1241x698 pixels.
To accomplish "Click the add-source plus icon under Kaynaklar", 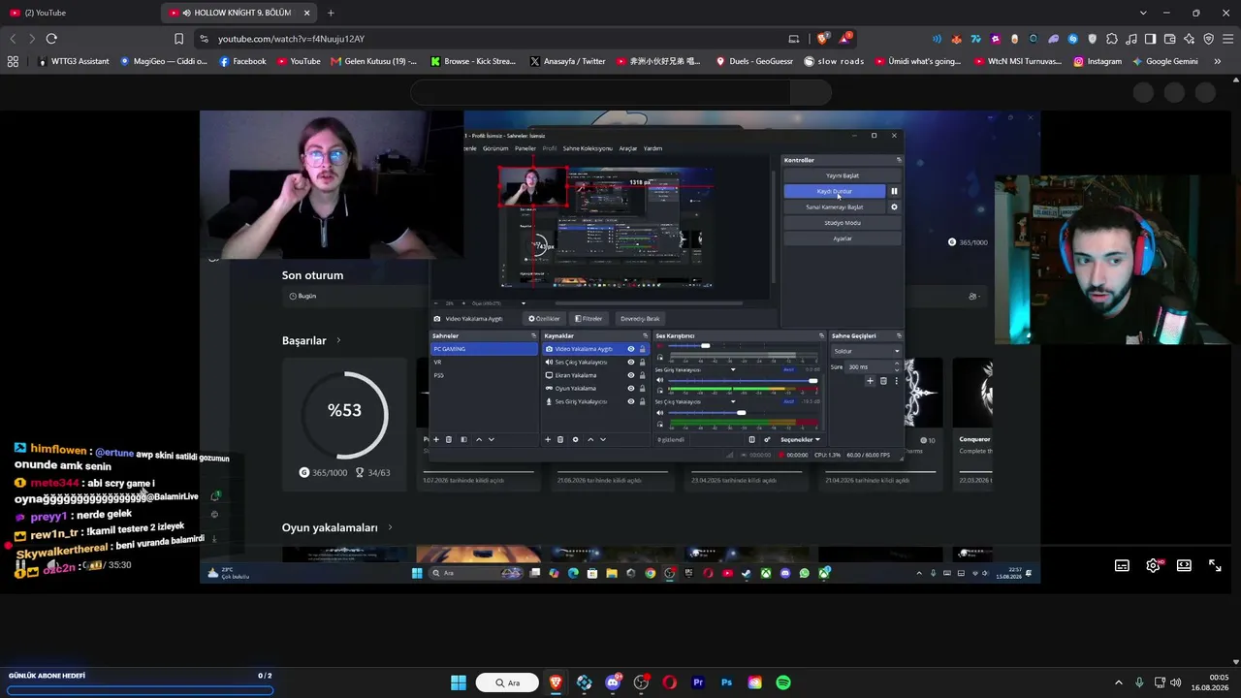I will point(548,439).
